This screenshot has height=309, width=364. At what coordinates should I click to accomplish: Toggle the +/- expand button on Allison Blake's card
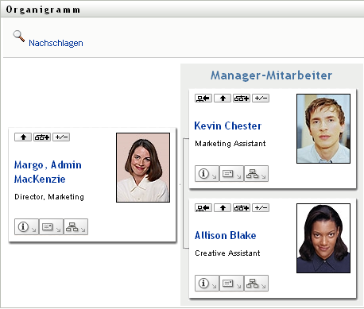pyautogui.click(x=261, y=208)
